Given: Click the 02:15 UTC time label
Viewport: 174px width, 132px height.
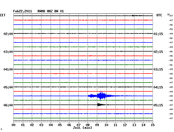Looking at the screenshot, I should [158, 52].
